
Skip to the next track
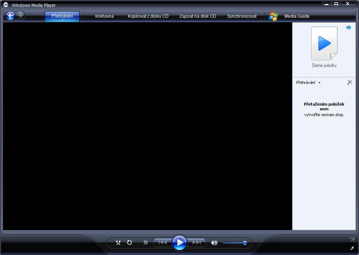pyautogui.click(x=196, y=242)
